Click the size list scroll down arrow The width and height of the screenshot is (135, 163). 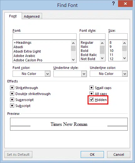click(124, 58)
